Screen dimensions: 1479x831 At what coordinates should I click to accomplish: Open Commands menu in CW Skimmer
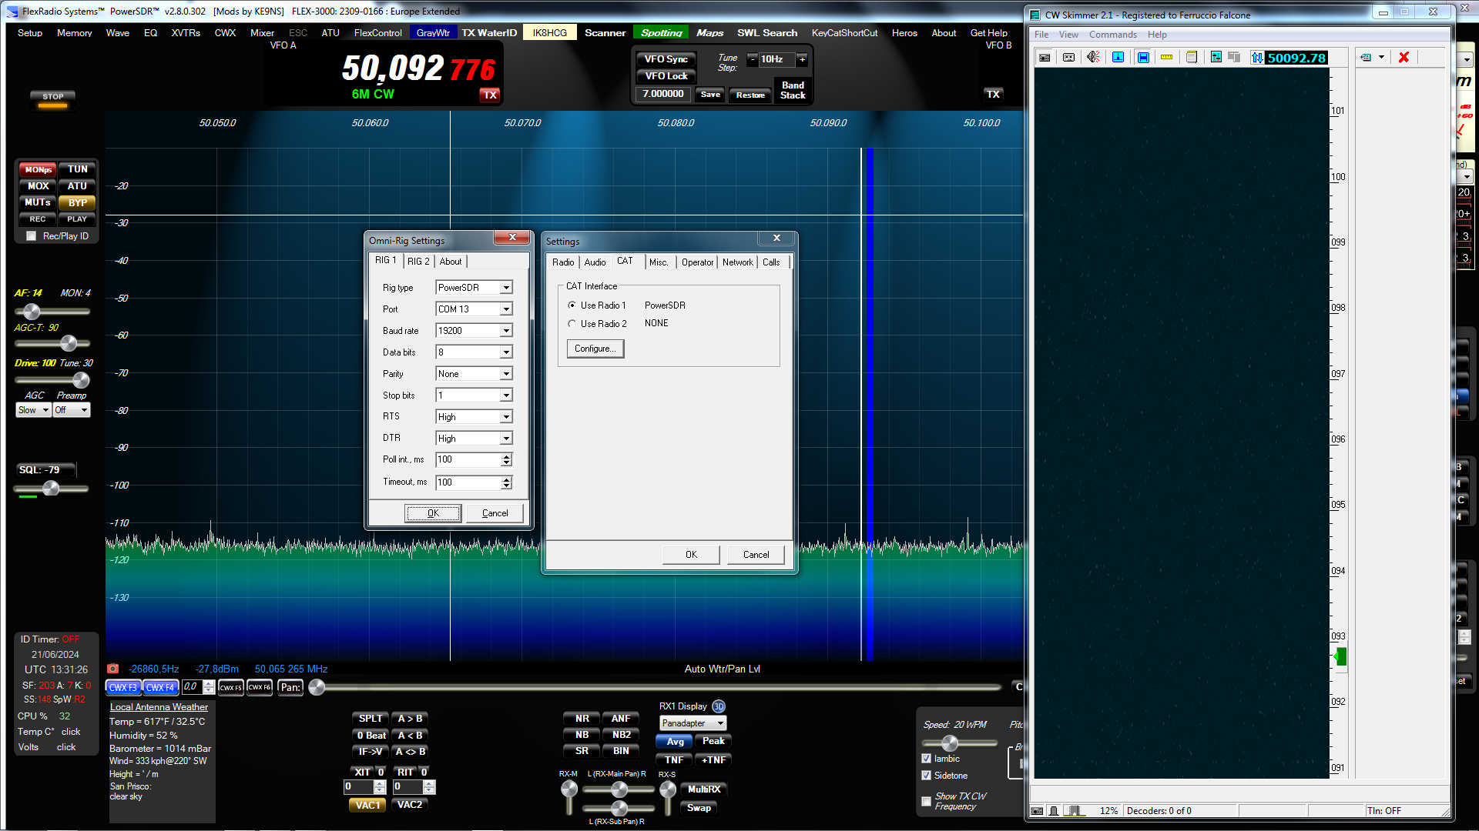tap(1112, 35)
